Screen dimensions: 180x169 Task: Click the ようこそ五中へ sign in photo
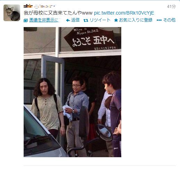pyautogui.click(x=91, y=39)
